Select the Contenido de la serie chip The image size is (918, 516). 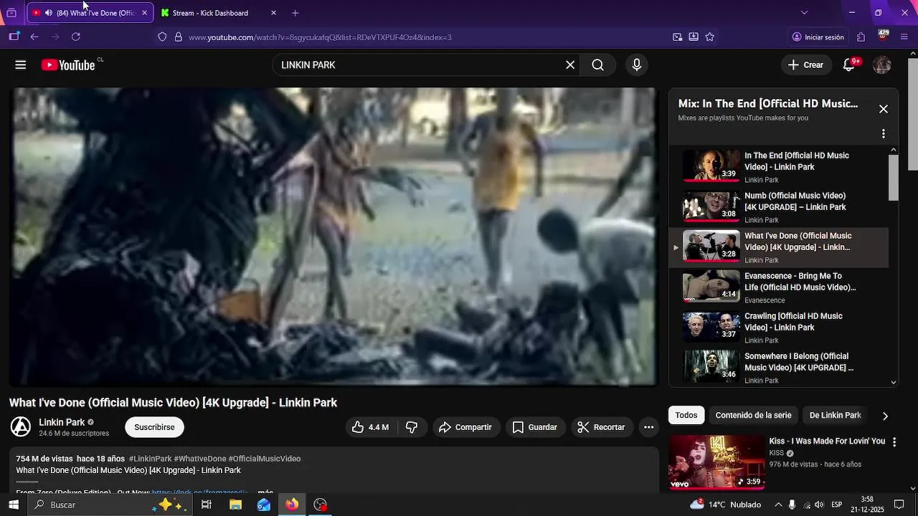(753, 416)
